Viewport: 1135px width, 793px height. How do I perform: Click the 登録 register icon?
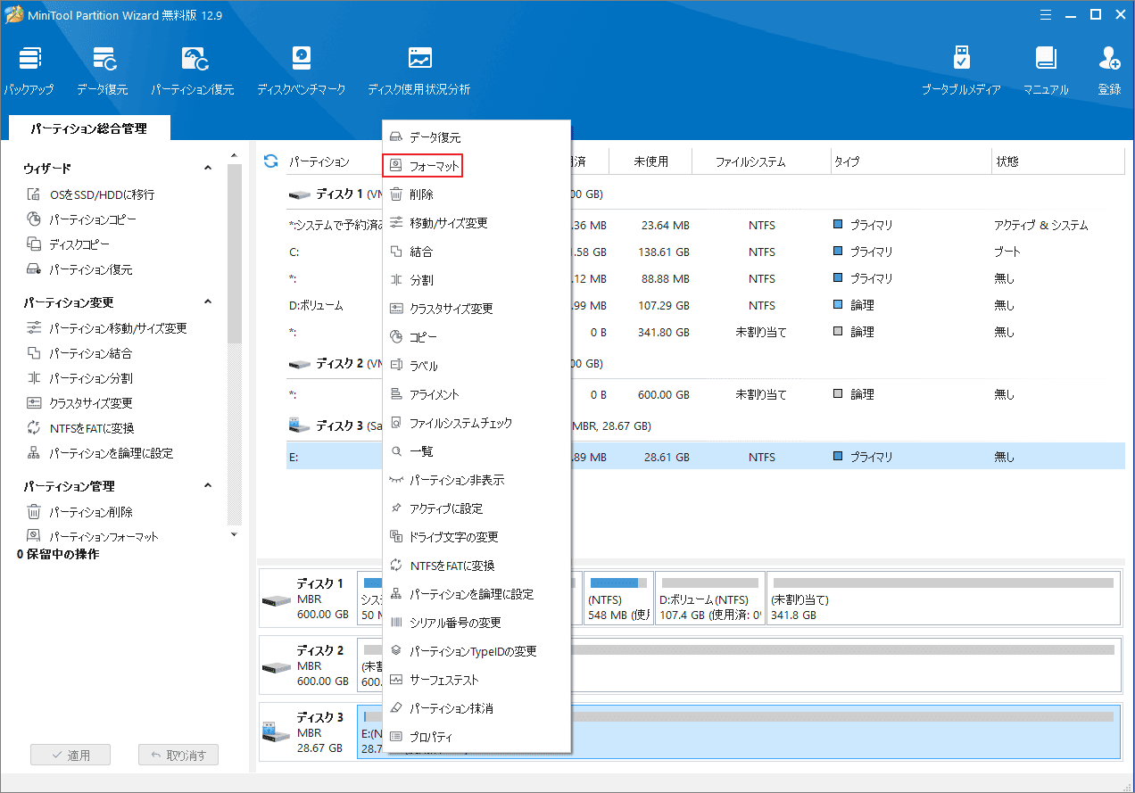(x=1109, y=70)
